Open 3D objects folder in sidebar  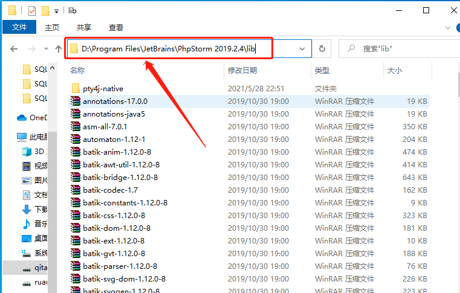point(34,152)
